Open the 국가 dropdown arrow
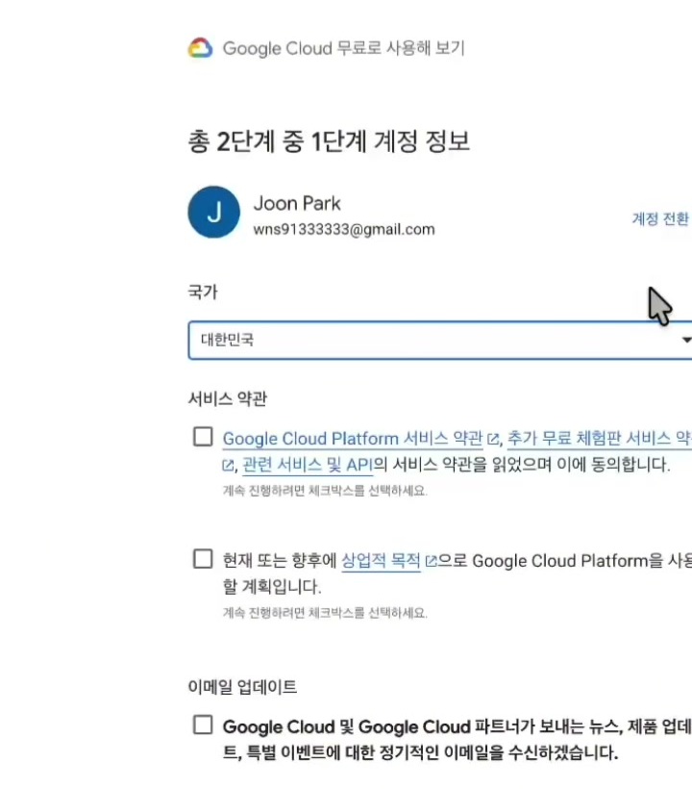Image resolution: width=692 pixels, height=789 pixels. 684,340
